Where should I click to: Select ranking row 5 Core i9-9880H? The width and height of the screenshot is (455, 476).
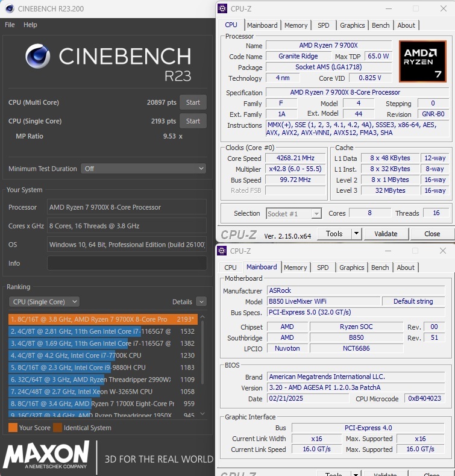(x=103, y=368)
